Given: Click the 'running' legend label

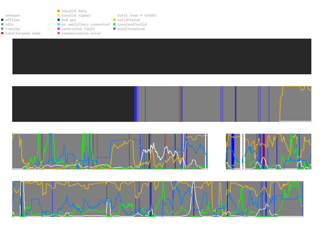Looking at the screenshot, I should (12, 29).
